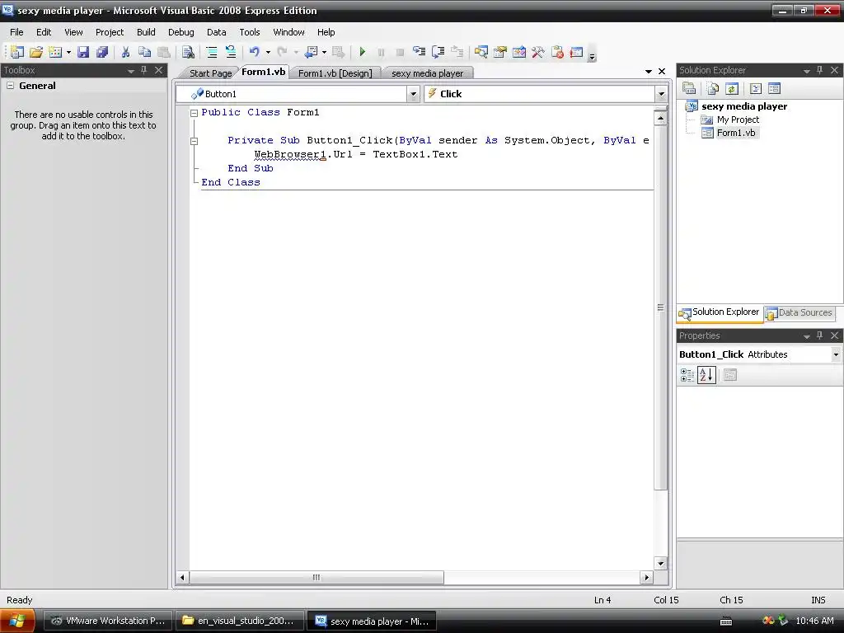Click the Step Into icon
This screenshot has height=633, width=844.
pyautogui.click(x=419, y=52)
